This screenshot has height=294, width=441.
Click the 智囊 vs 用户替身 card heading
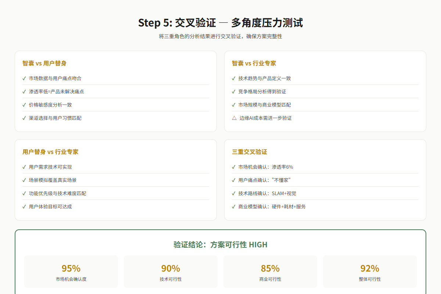[x=44, y=63]
